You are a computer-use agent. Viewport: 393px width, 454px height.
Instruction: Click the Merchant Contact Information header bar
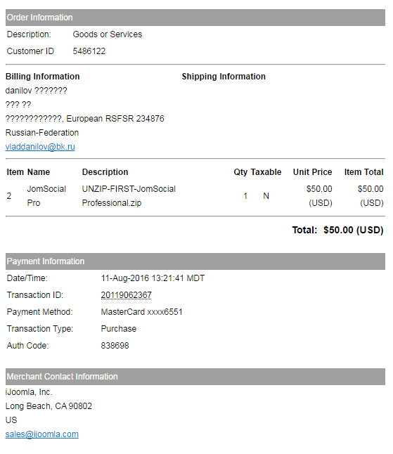195,377
